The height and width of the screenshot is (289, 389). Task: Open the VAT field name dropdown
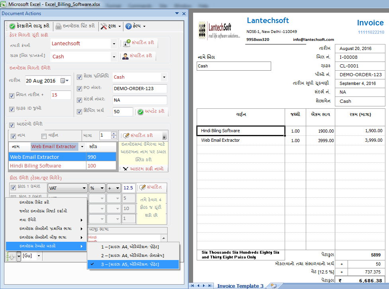click(x=84, y=188)
